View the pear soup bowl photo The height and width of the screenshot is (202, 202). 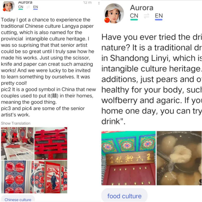179,158
